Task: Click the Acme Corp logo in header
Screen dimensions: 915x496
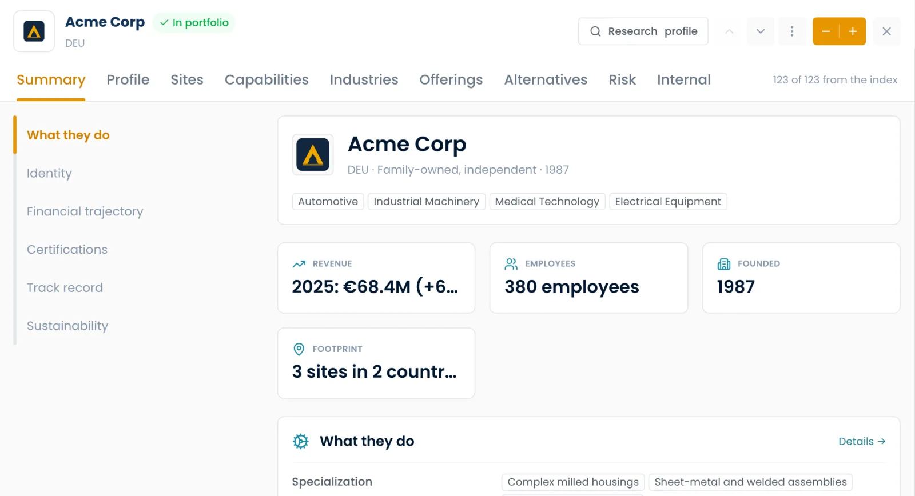Action: click(34, 31)
